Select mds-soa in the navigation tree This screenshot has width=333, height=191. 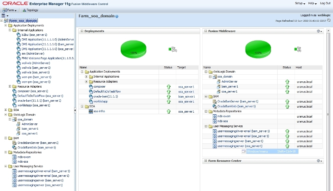(23, 161)
